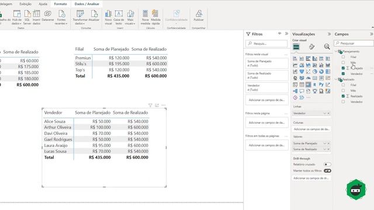Uncheck Planejado field checkbox

tap(343, 68)
